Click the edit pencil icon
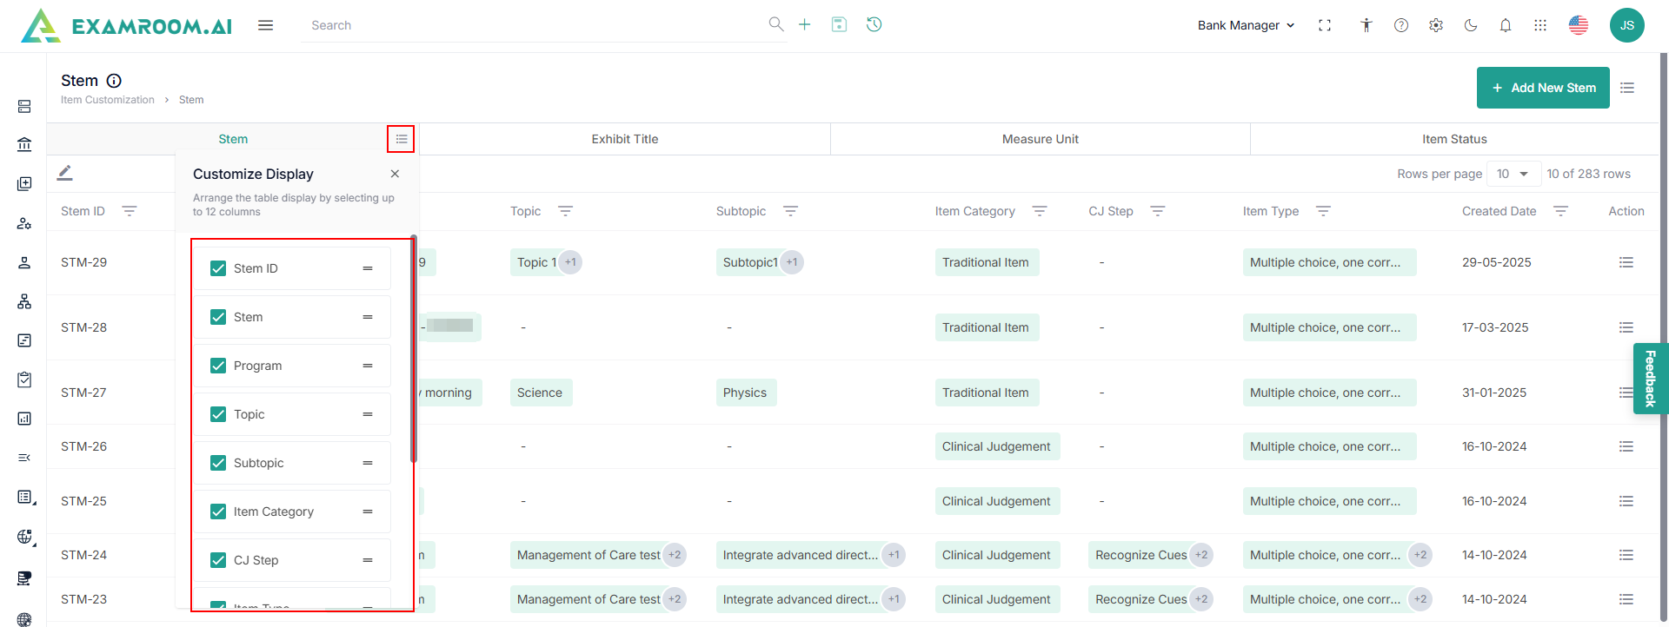Screen dimensions: 1669x627 pyautogui.click(x=65, y=173)
